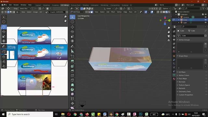Select the Spin tool
This screenshot has height=117, width=208.
pos(72,89)
